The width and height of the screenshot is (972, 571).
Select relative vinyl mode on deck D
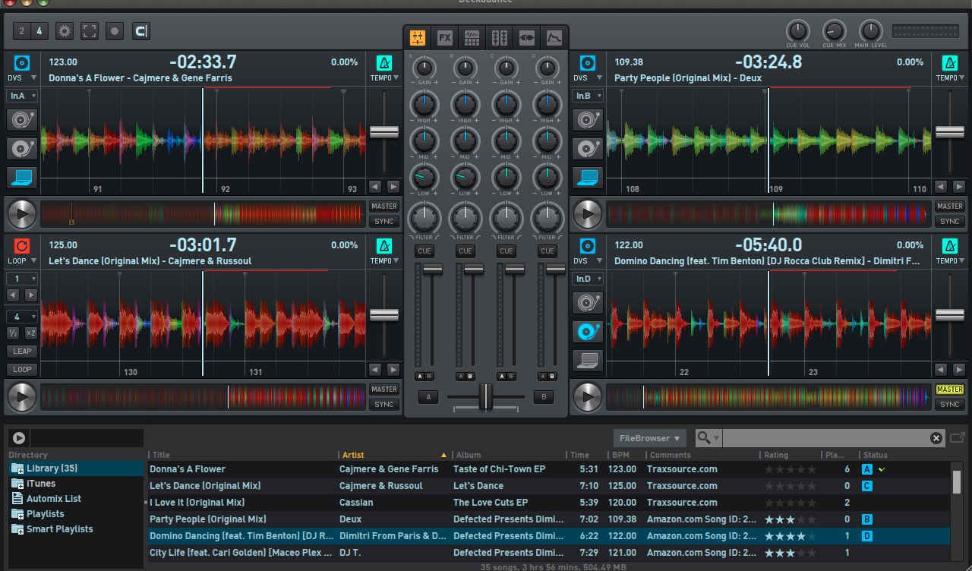[587, 331]
